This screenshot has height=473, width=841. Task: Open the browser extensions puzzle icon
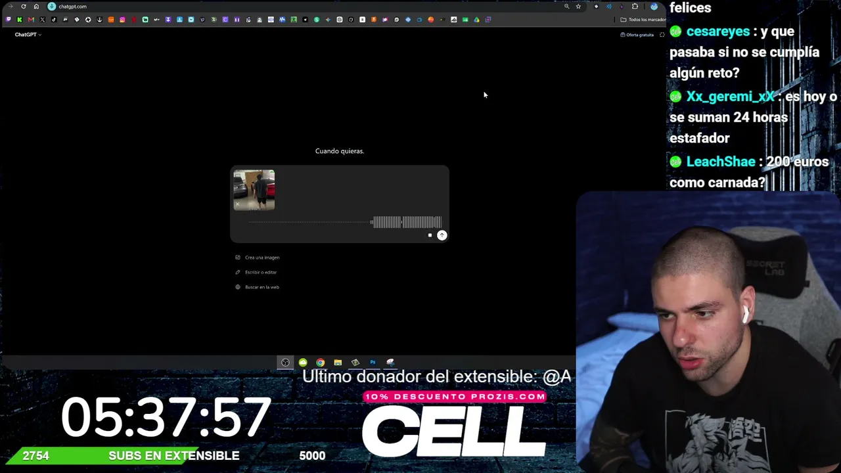pyautogui.click(x=635, y=7)
